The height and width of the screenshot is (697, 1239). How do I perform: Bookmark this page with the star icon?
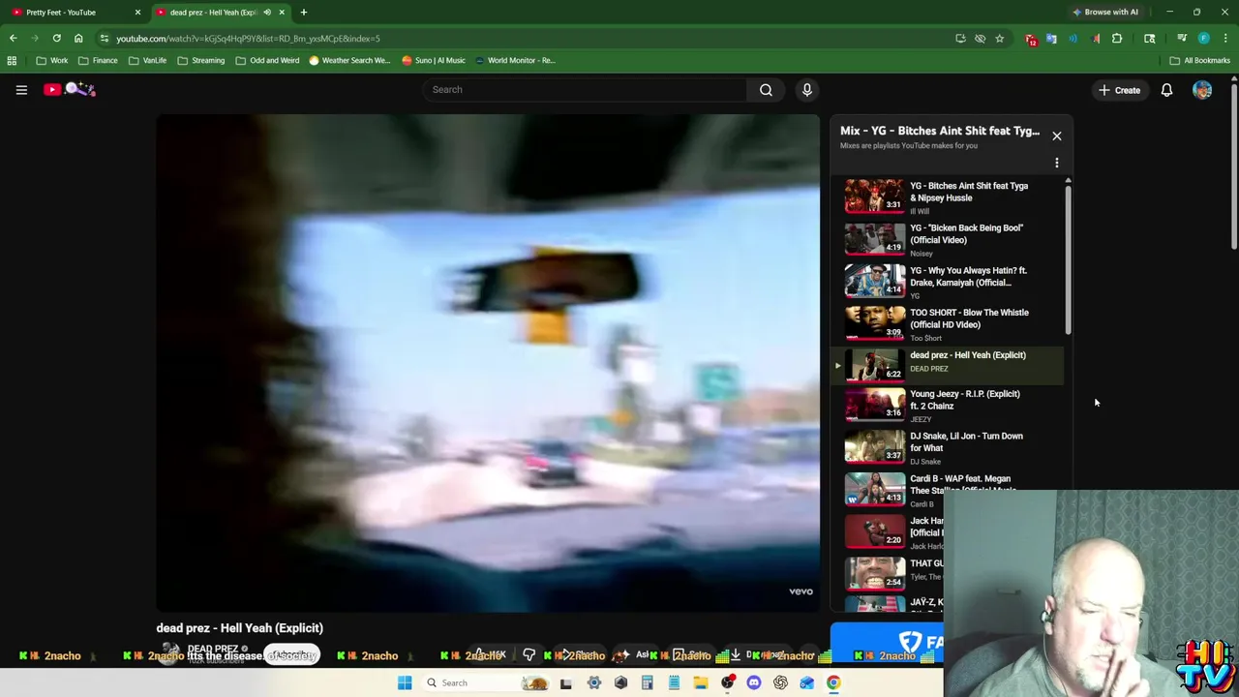(999, 39)
